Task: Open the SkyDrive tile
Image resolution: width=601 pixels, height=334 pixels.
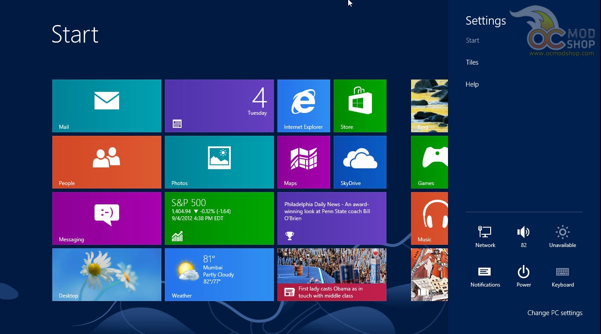Action: coord(360,162)
